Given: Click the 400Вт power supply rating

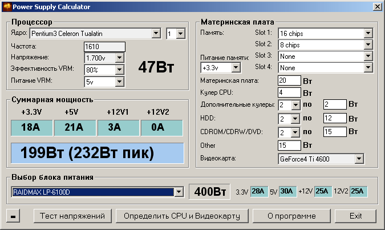Looking at the screenshot, I should 210,192.
